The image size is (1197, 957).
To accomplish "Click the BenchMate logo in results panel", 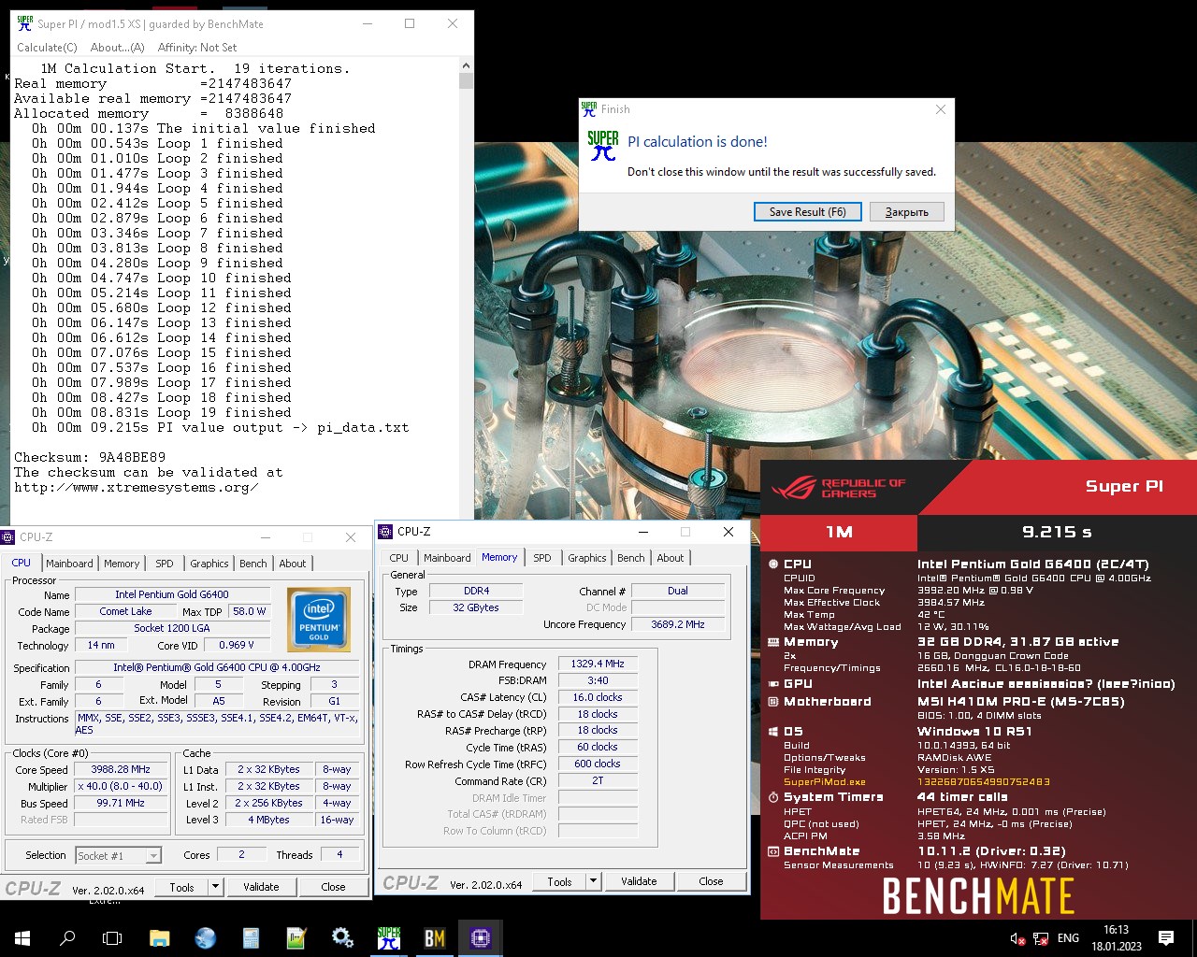I will click(978, 896).
